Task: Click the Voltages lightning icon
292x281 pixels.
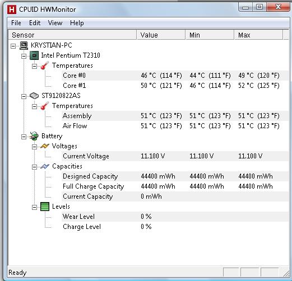Action: (45, 146)
